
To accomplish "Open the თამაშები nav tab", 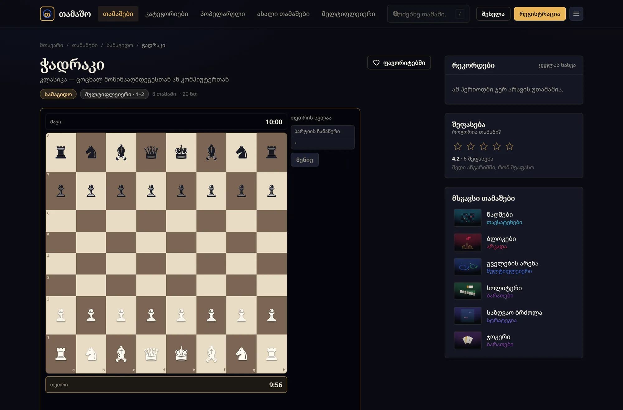I will point(118,14).
